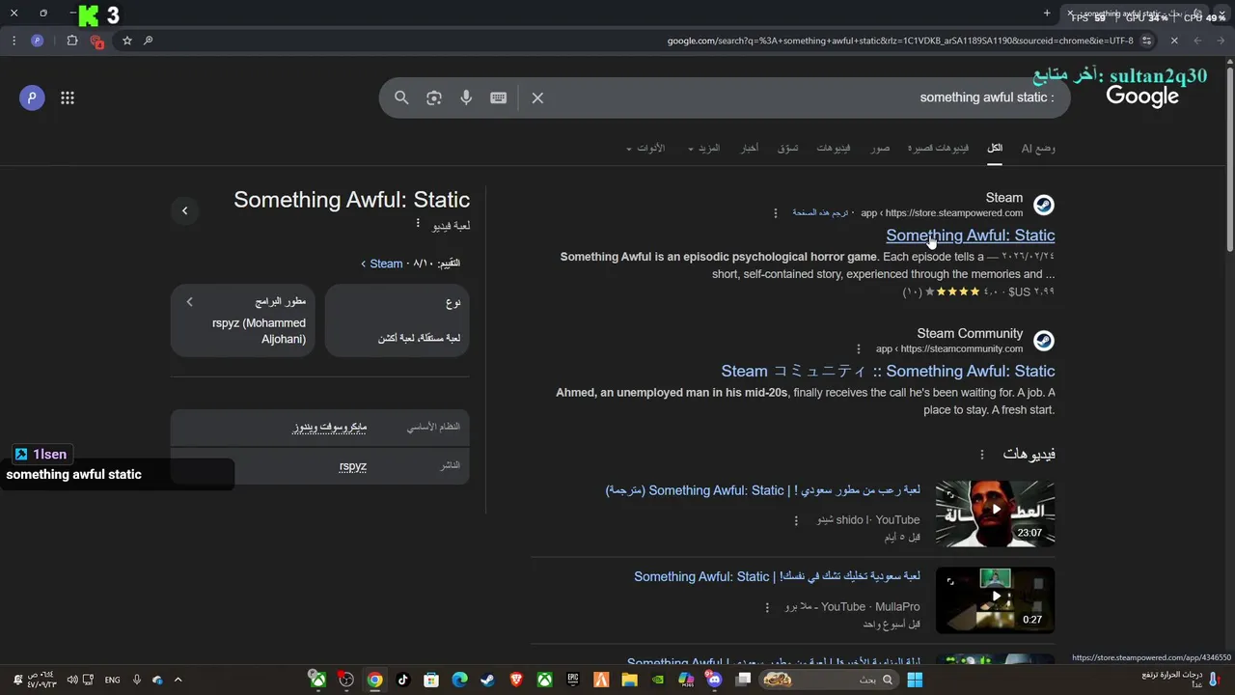Start voice search with the microphone icon
Image resolution: width=1235 pixels, height=695 pixels.
[466, 97]
